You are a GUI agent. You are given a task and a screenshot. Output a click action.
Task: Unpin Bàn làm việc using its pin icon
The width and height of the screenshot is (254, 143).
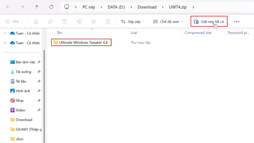pyautogui.click(x=39, y=62)
